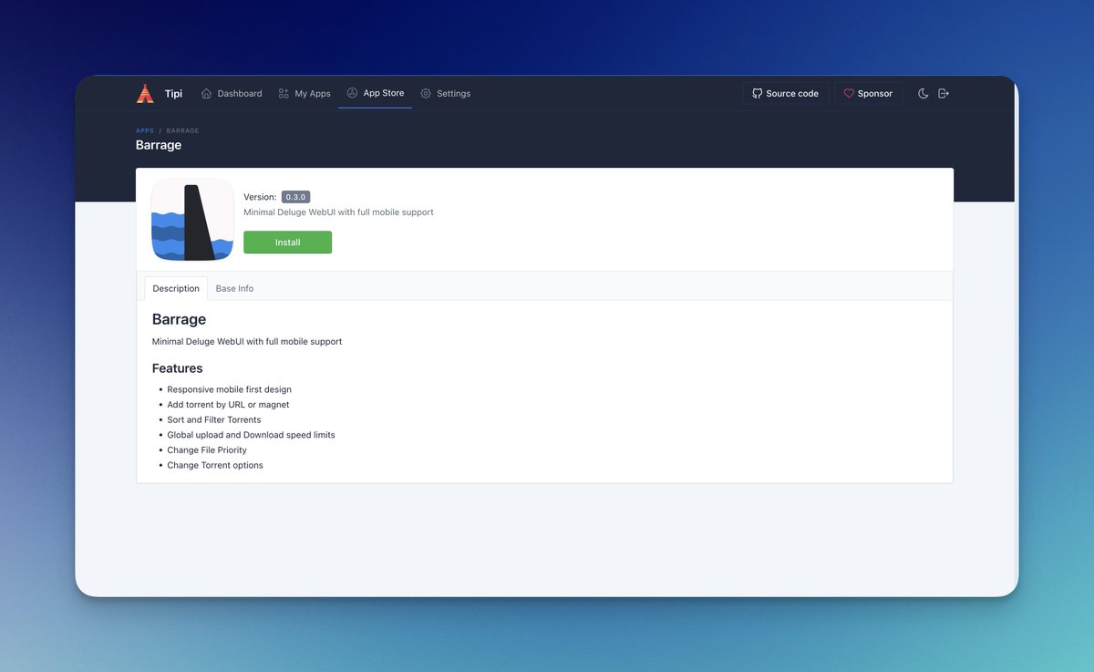
Task: Click the Features heading
Action: tap(177, 368)
